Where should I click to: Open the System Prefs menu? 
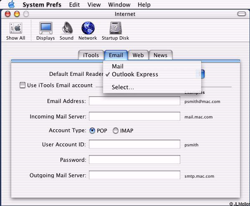[42, 5]
